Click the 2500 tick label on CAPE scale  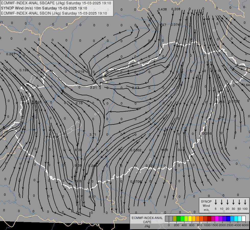click(x=230, y=225)
